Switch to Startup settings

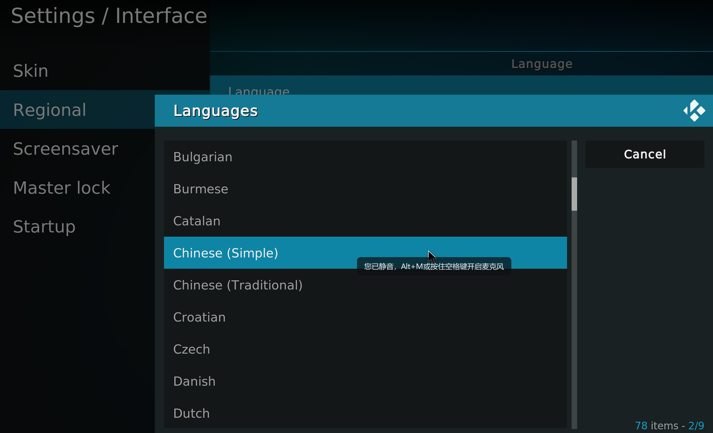click(x=44, y=226)
